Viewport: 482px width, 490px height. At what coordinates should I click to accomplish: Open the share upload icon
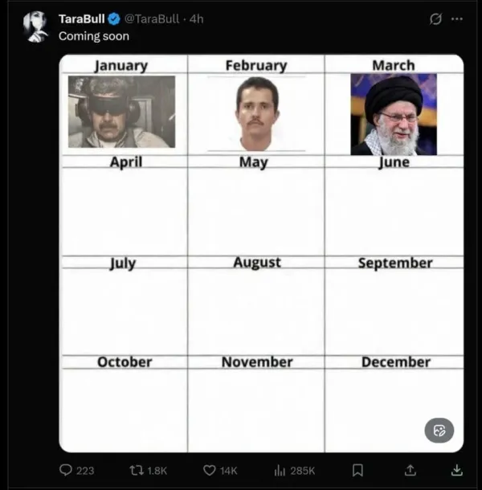(x=411, y=470)
